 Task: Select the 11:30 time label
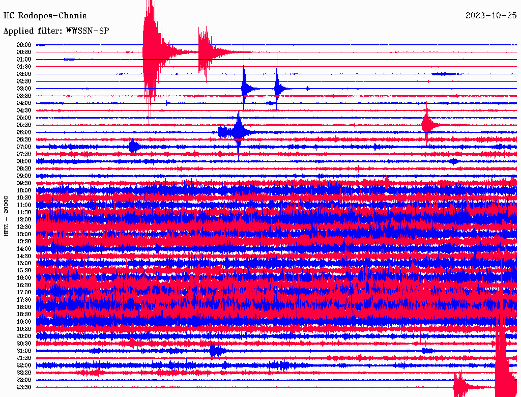tap(24, 212)
